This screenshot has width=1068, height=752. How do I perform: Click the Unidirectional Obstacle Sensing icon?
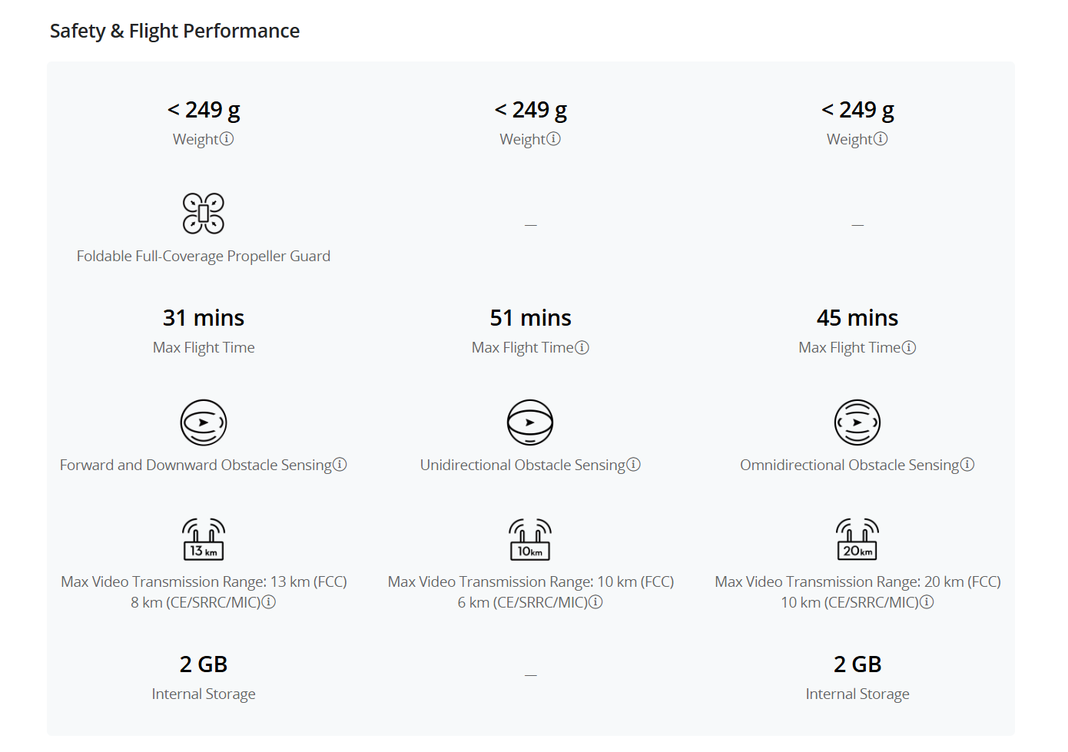[530, 422]
